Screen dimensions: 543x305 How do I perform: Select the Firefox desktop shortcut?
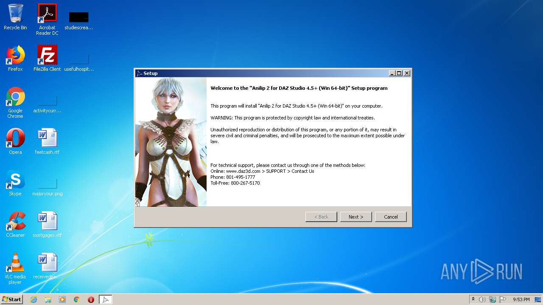pyautogui.click(x=15, y=58)
